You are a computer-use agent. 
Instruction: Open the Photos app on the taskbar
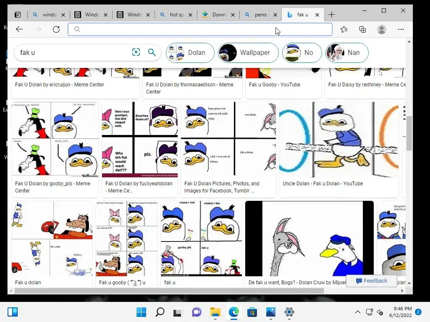tap(271, 312)
